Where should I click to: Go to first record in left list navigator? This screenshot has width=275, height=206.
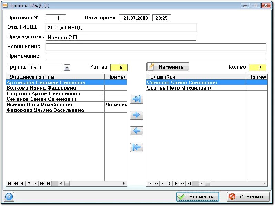(9, 183)
